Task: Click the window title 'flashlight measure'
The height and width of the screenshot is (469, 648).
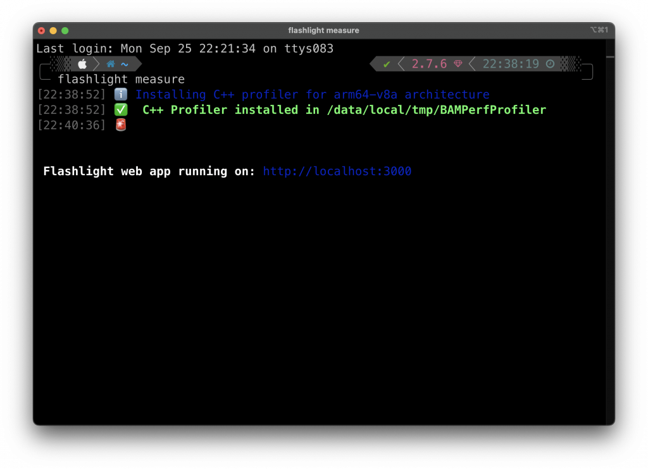Action: pos(323,30)
